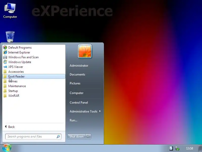Expand the Startup folder
The width and height of the screenshot is (202, 152).
34,91
